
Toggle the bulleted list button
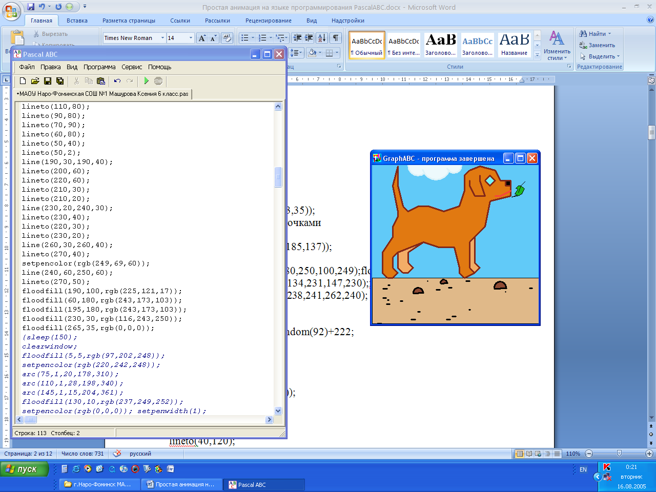click(x=245, y=38)
